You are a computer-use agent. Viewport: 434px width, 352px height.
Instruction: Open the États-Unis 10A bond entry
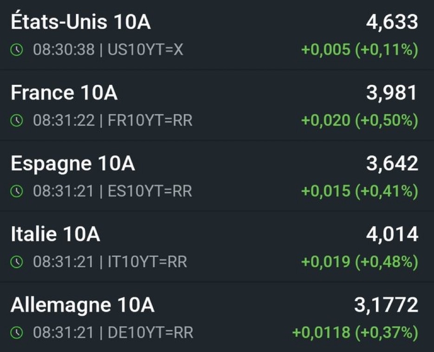click(x=217, y=35)
